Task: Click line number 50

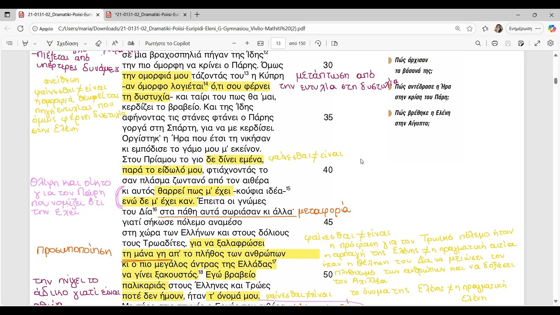Action: (328, 275)
